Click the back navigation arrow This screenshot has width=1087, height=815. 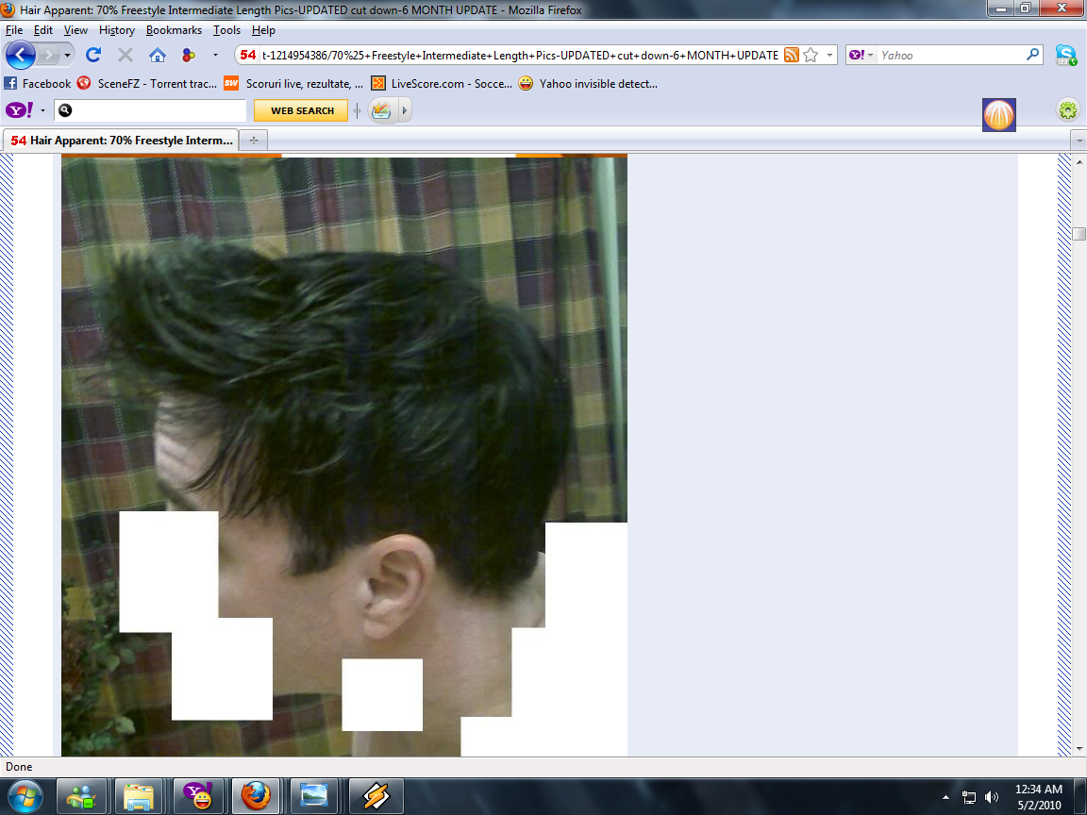pyautogui.click(x=21, y=55)
